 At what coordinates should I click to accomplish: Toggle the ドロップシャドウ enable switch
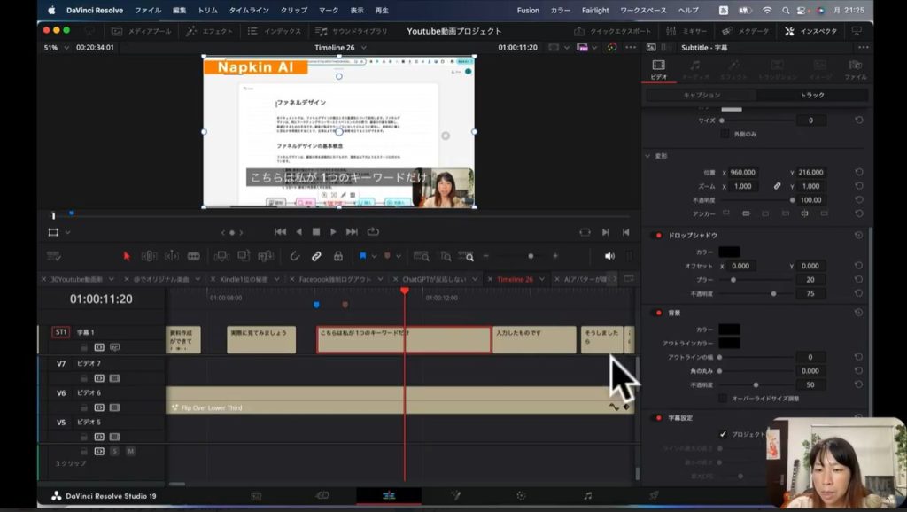point(657,236)
